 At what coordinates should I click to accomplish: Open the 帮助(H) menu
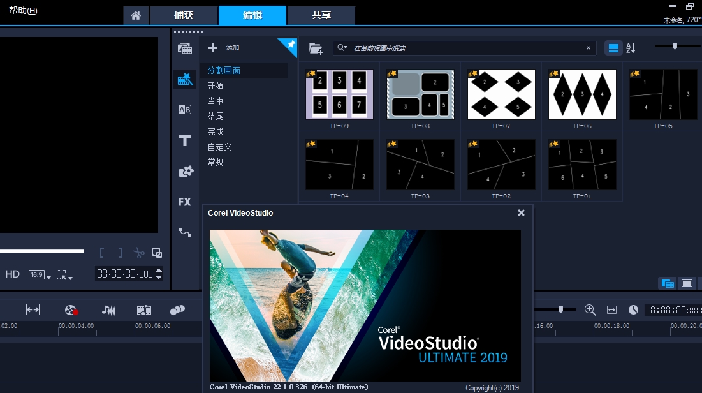pos(23,10)
